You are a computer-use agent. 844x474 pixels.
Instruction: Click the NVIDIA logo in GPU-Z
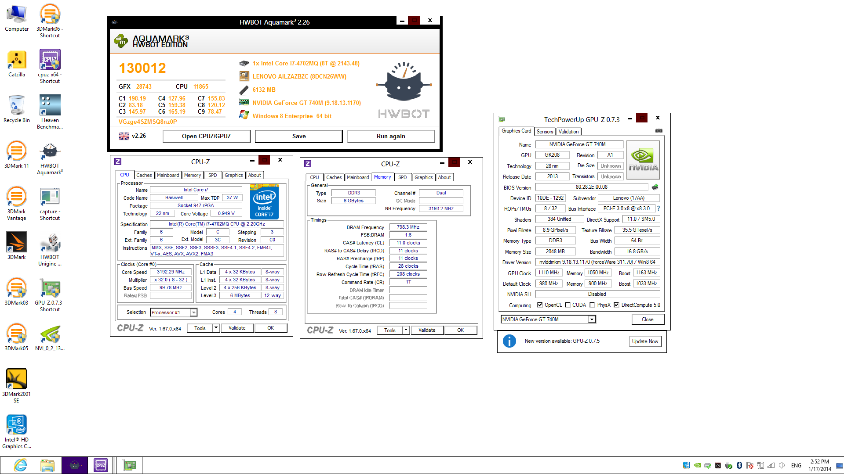coord(643,160)
